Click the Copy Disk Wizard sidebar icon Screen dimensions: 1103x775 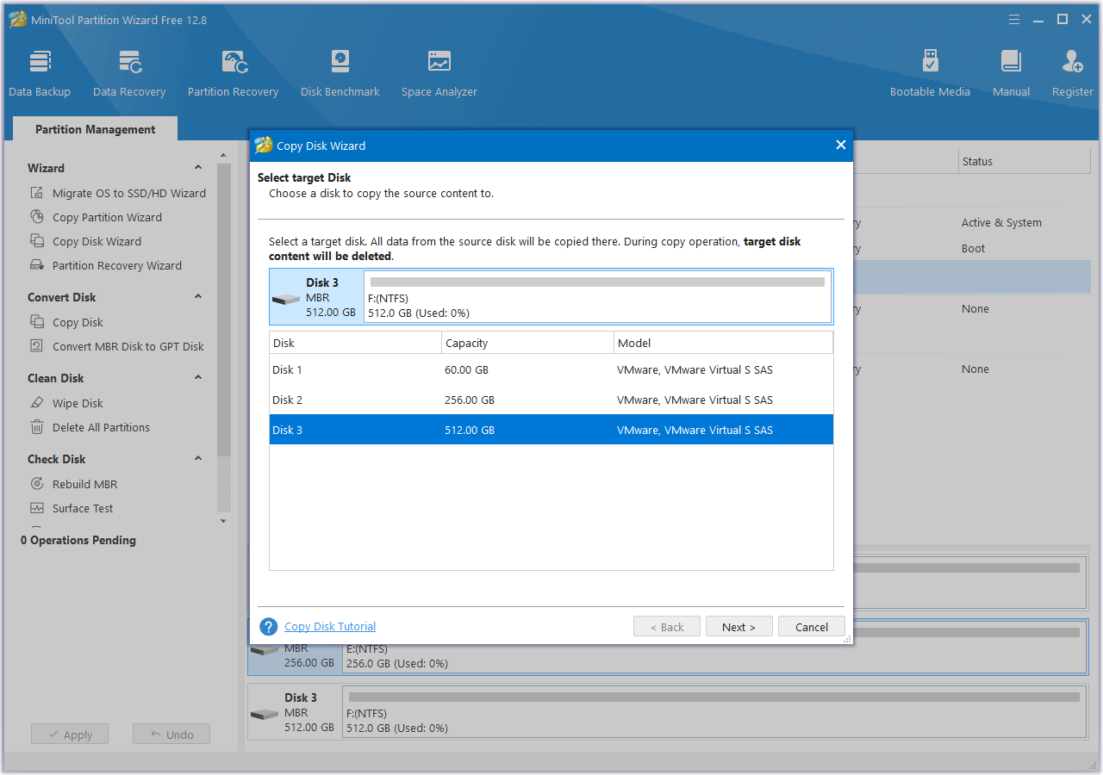point(37,241)
